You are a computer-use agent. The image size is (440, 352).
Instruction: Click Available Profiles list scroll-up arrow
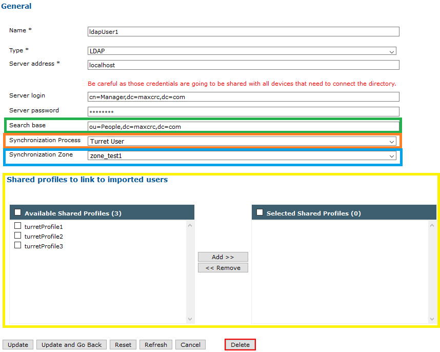point(190,225)
